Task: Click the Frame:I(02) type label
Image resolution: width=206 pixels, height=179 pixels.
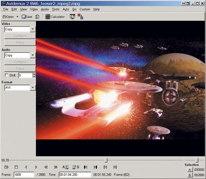Action: click(122, 175)
